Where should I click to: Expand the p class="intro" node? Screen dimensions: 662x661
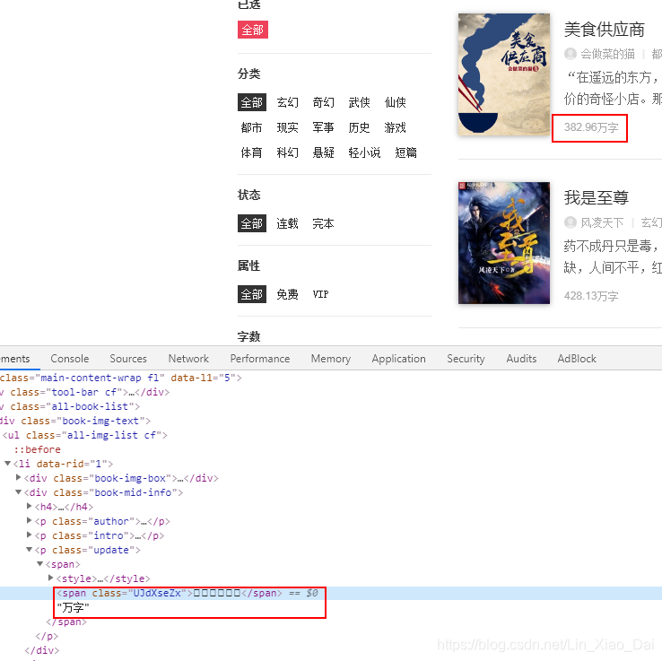(29, 535)
